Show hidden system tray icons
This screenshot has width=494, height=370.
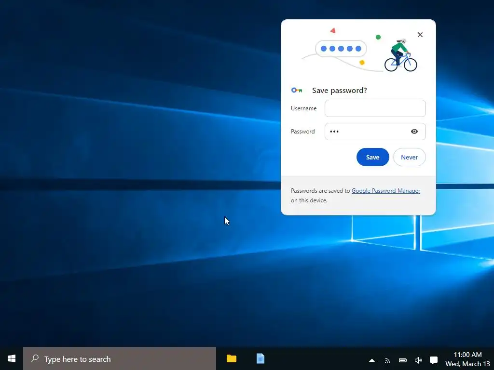pyautogui.click(x=372, y=360)
